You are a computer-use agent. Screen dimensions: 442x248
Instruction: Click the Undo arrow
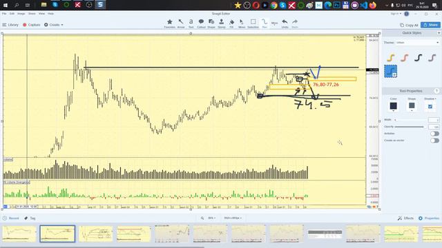[285, 23]
